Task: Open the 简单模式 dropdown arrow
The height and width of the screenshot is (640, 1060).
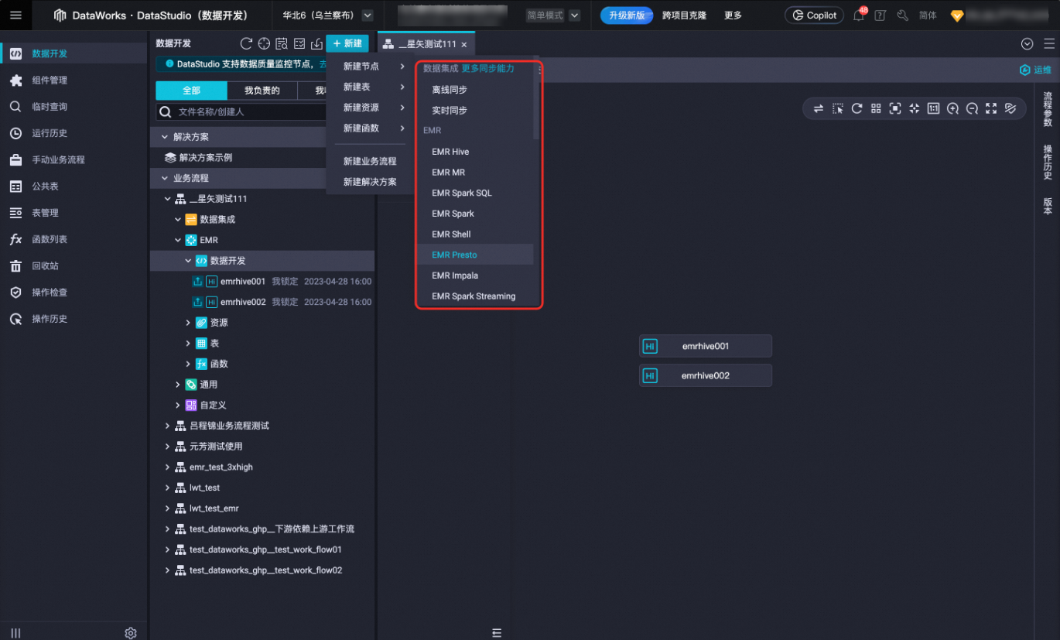Action: (574, 15)
